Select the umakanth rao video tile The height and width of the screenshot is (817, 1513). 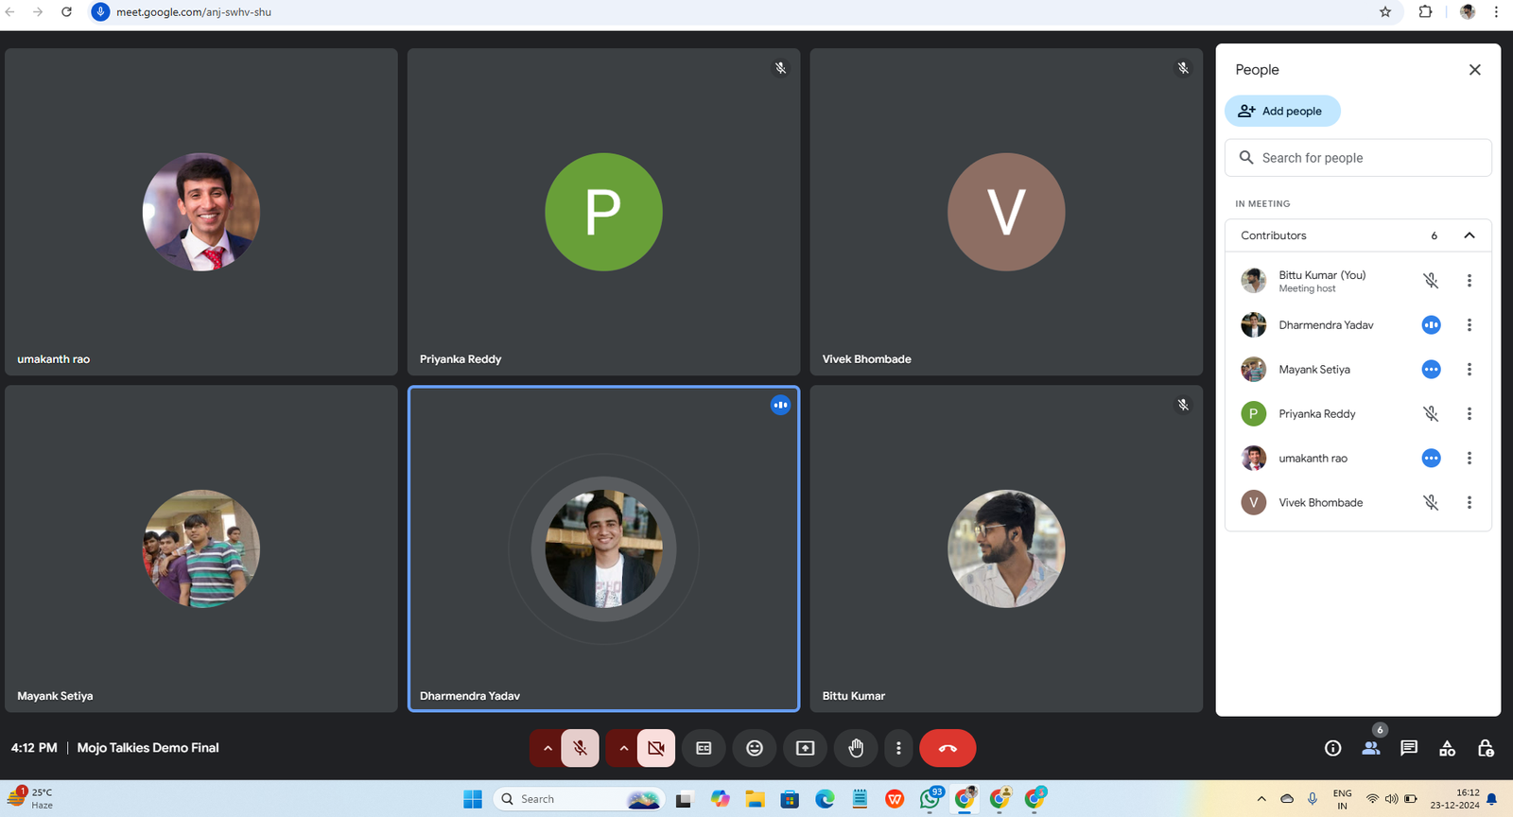tap(201, 212)
